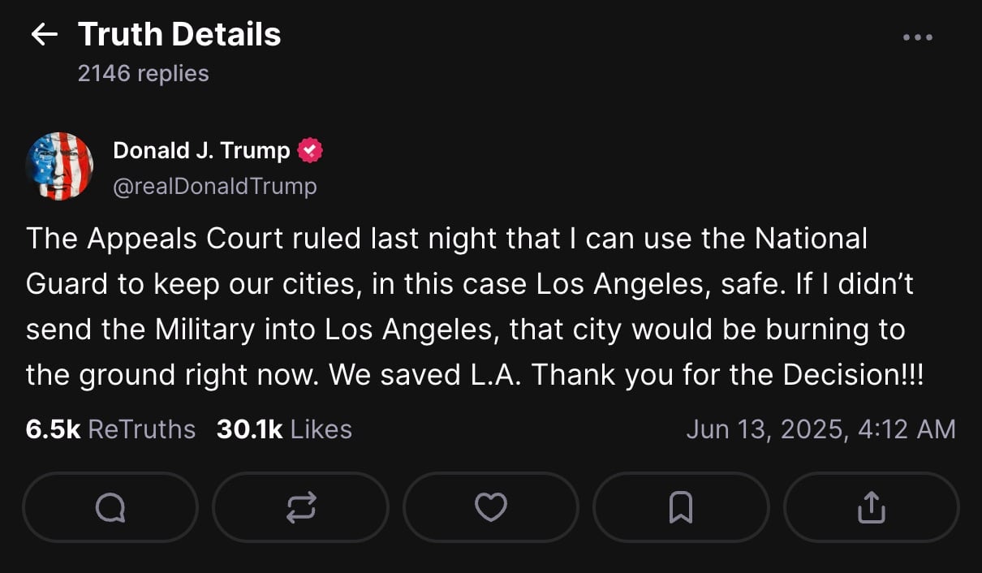Tap the post timestamp Jun 13, 2025
982x573 pixels.
[822, 429]
